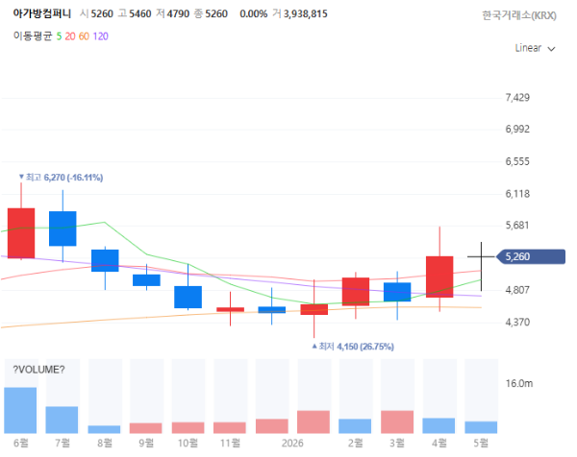Click the chevron next to Linear
The image size is (577, 457).
tap(551, 49)
